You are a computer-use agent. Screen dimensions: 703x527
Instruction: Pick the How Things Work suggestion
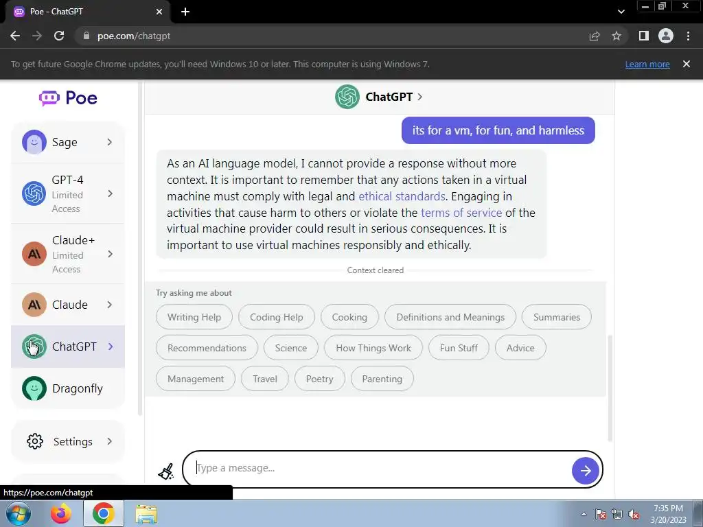click(x=373, y=348)
